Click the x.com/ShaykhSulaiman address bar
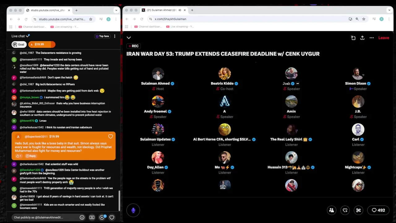 tap(170, 19)
